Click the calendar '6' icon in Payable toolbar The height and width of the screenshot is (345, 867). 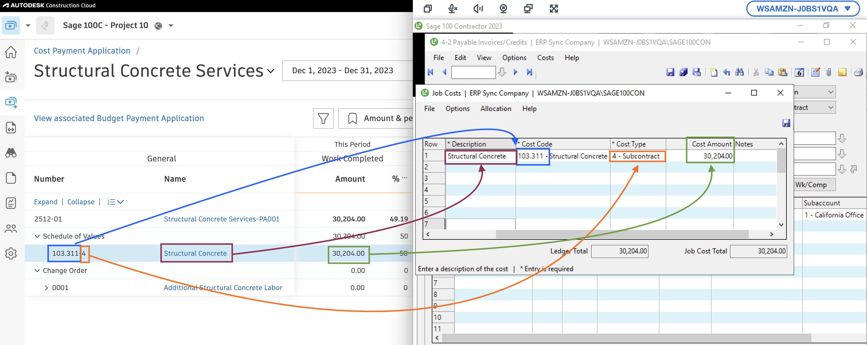pos(799,72)
